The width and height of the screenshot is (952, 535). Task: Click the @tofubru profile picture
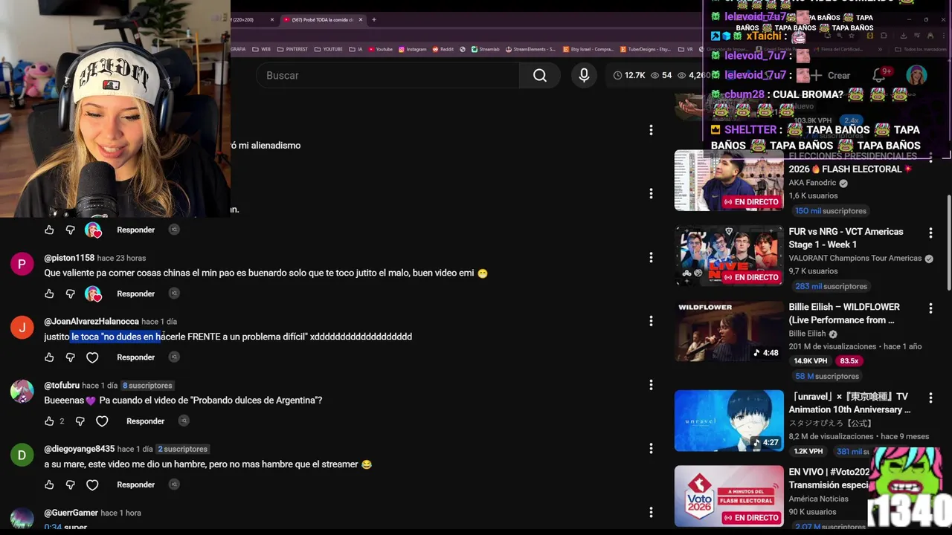click(x=22, y=392)
